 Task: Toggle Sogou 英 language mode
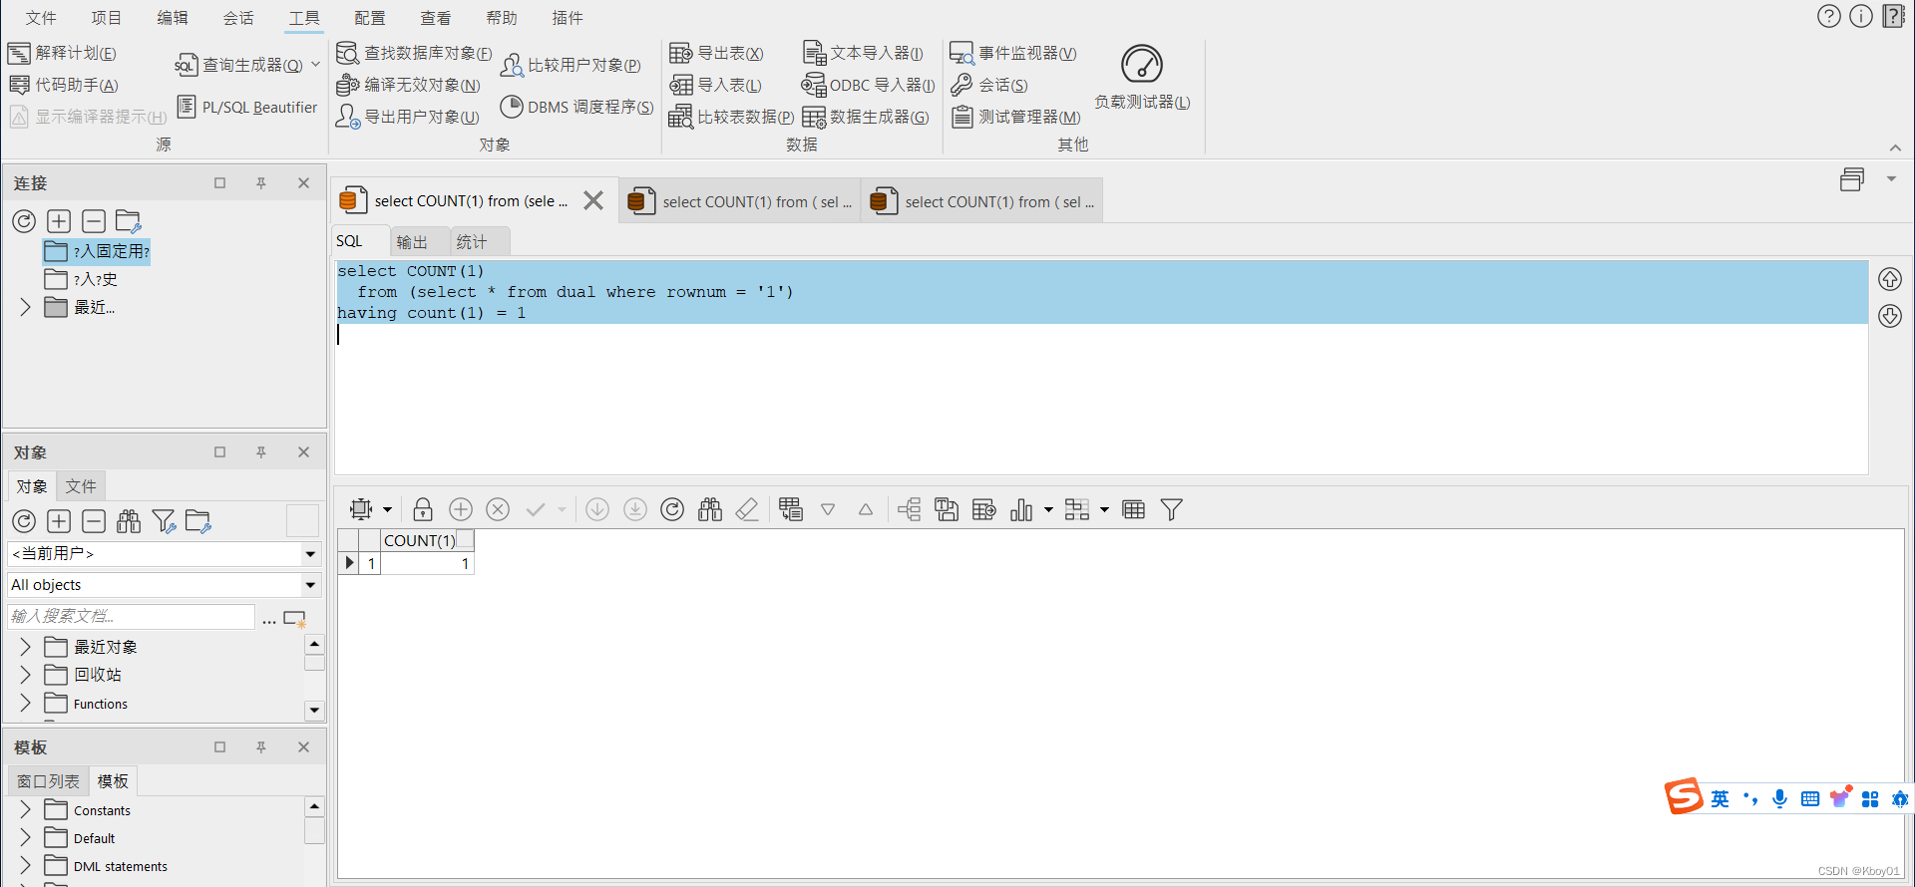tap(1721, 798)
